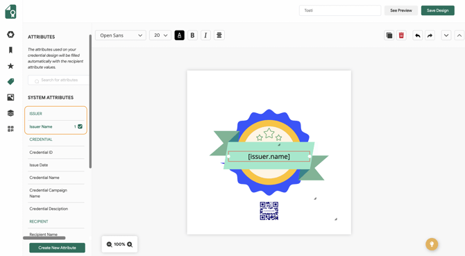Select the Issuer Name attribute

click(x=41, y=126)
